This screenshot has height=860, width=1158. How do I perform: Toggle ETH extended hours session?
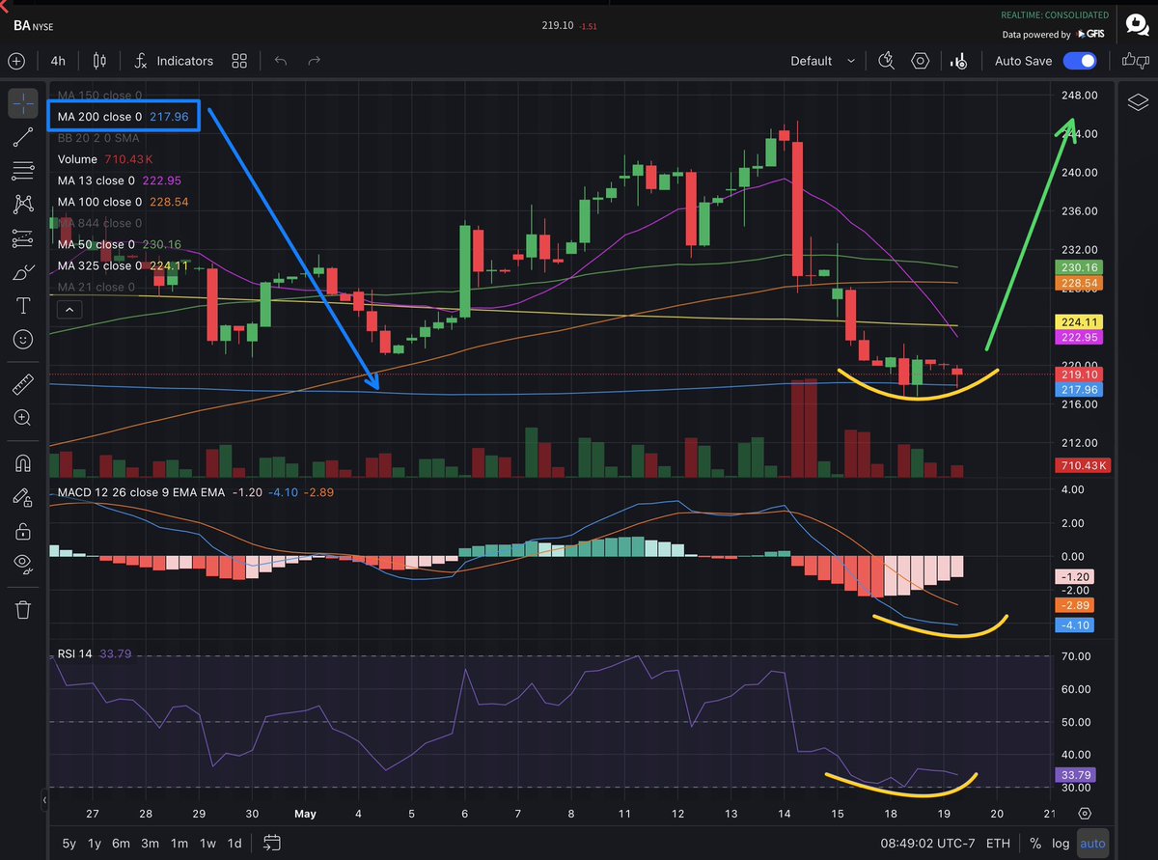(997, 844)
